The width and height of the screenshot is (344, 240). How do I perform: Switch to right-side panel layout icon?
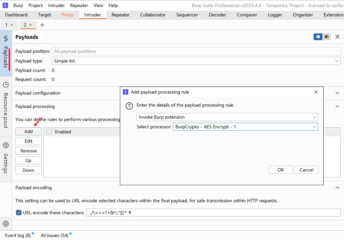coord(326,37)
